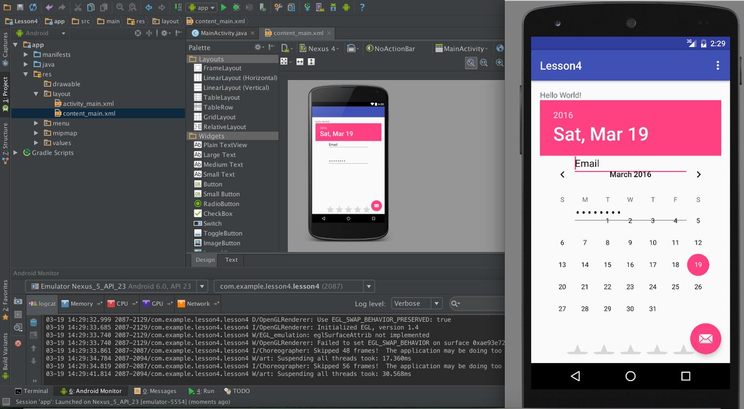Tap the emulator Recents square button
Viewport: 744px width, 409px height.
[686, 376]
